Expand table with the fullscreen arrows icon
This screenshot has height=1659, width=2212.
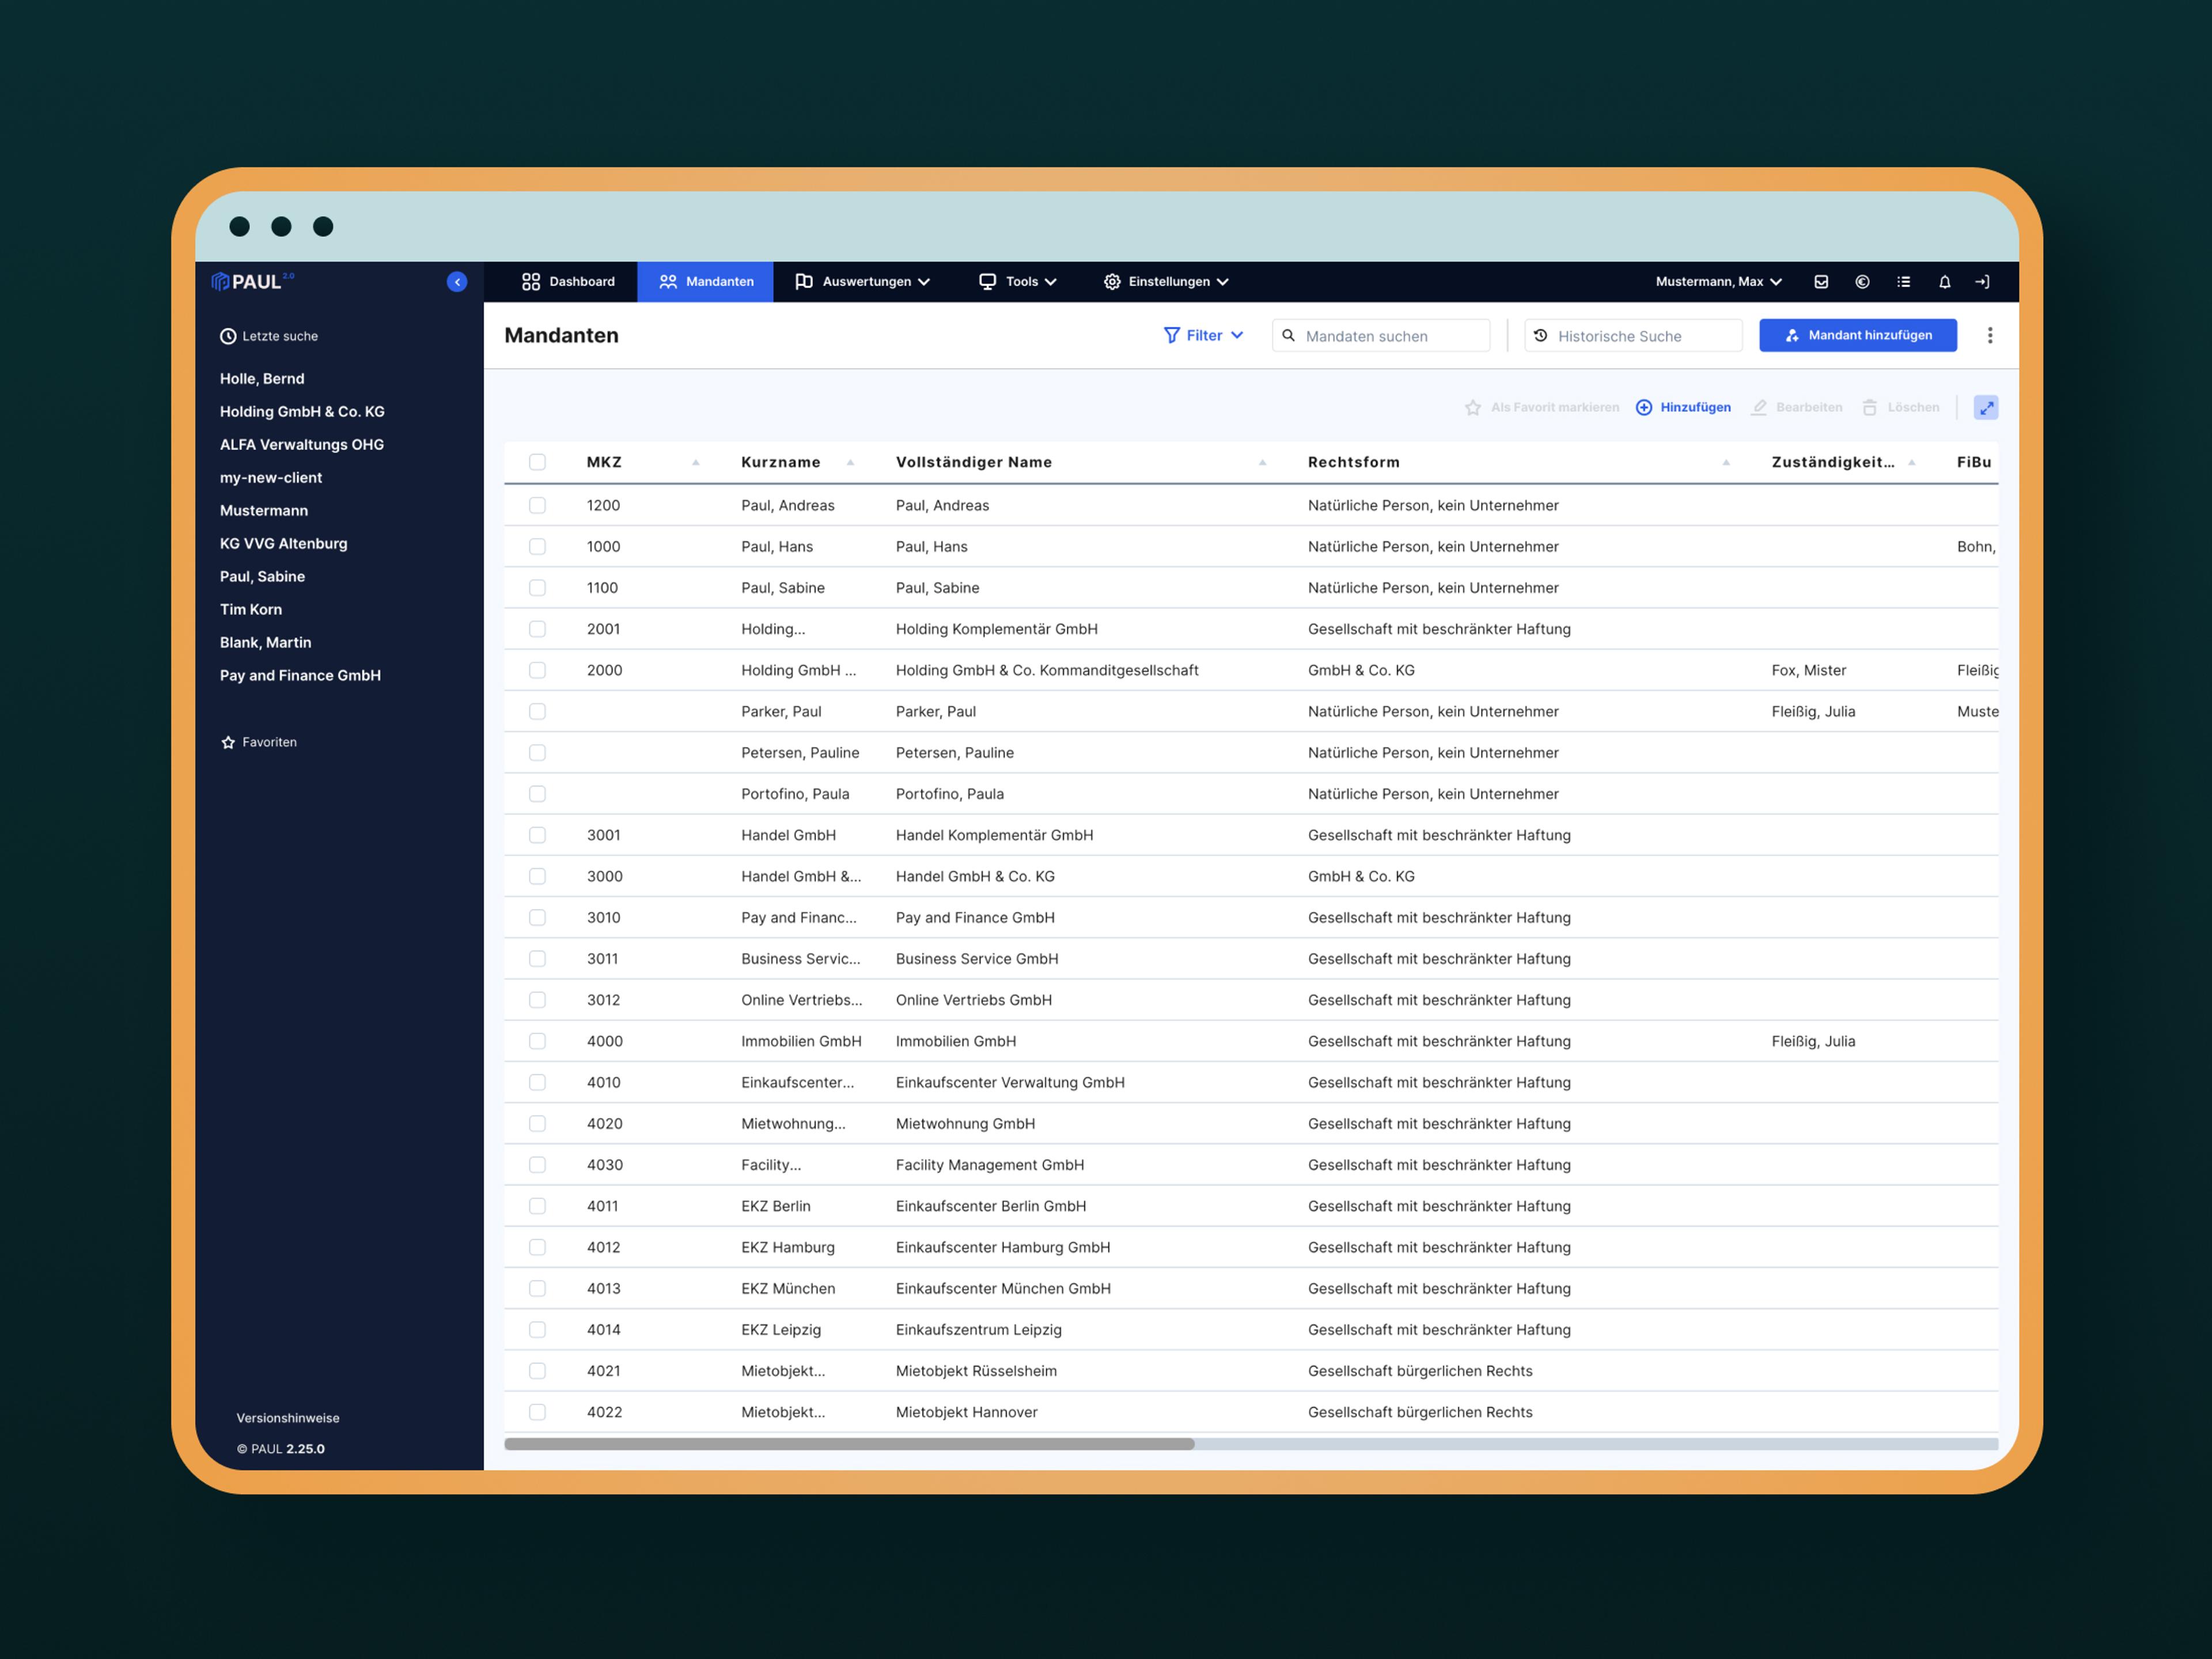coord(1986,407)
